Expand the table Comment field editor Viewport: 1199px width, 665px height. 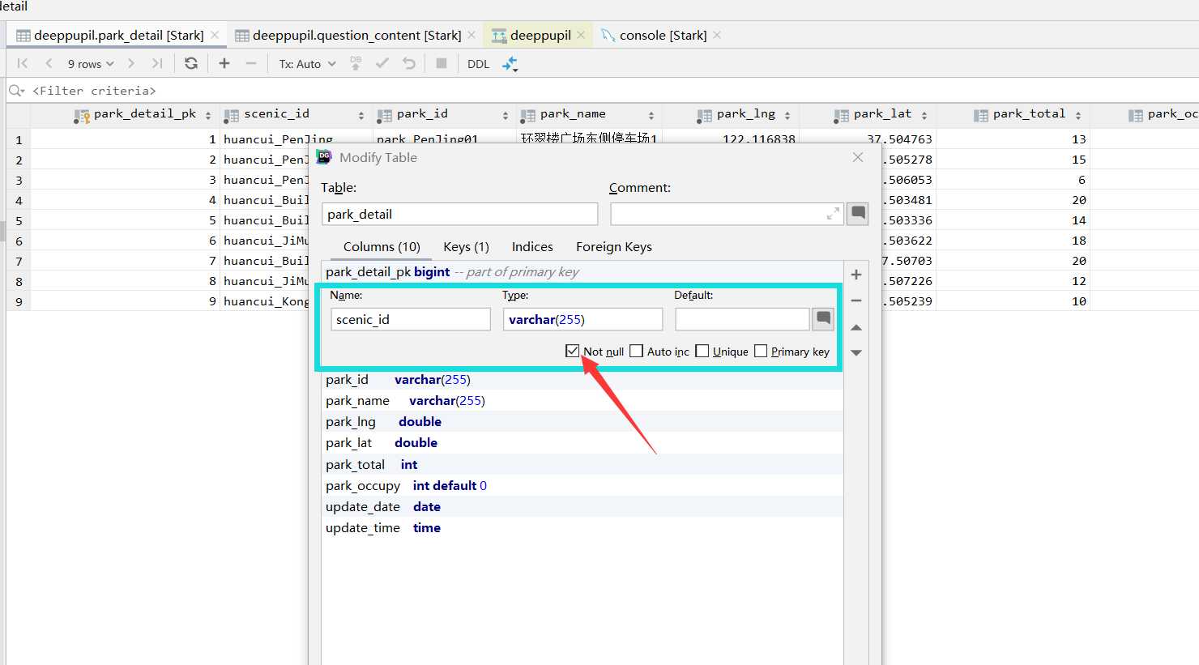[833, 214]
